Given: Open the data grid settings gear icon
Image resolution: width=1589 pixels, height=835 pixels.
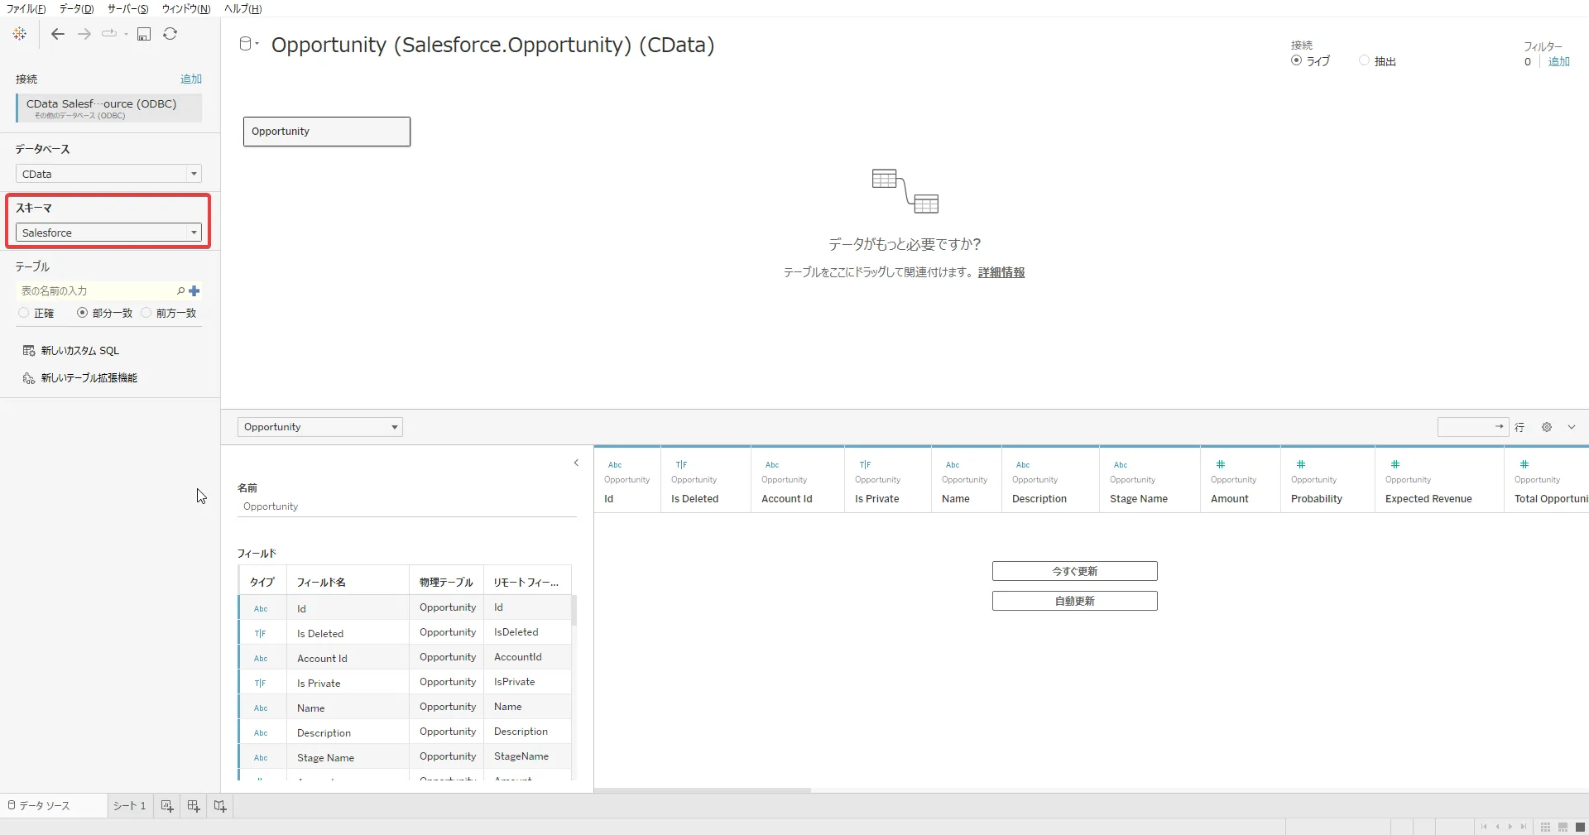Looking at the screenshot, I should click(x=1545, y=427).
